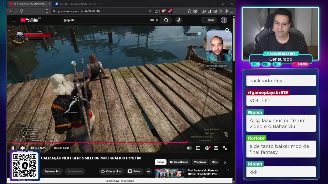328x184 pixels.
Task: Start voice search with microphone icon
Action: coord(179,20)
